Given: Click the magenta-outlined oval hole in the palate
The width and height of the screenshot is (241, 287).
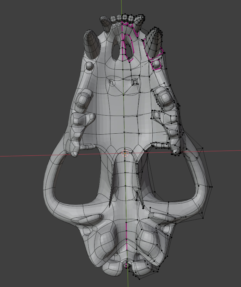Looking at the screenshot, I should [x=129, y=48].
